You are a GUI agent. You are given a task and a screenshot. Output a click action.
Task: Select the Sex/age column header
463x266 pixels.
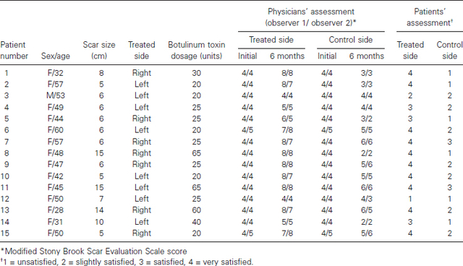(55, 56)
